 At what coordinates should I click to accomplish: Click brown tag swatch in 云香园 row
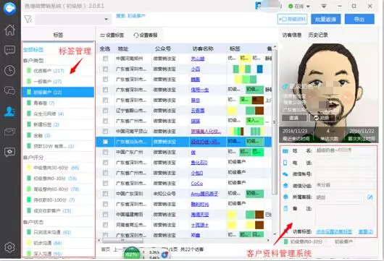tap(259, 111)
